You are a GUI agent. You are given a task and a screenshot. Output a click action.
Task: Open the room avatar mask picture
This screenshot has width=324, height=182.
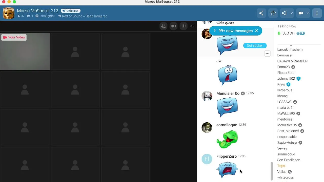[x=8, y=13]
